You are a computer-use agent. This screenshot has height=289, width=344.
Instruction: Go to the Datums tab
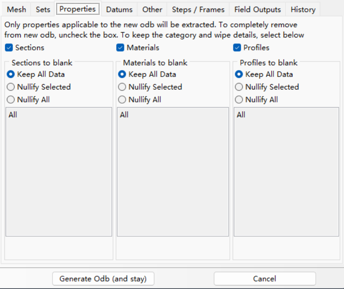tap(119, 9)
